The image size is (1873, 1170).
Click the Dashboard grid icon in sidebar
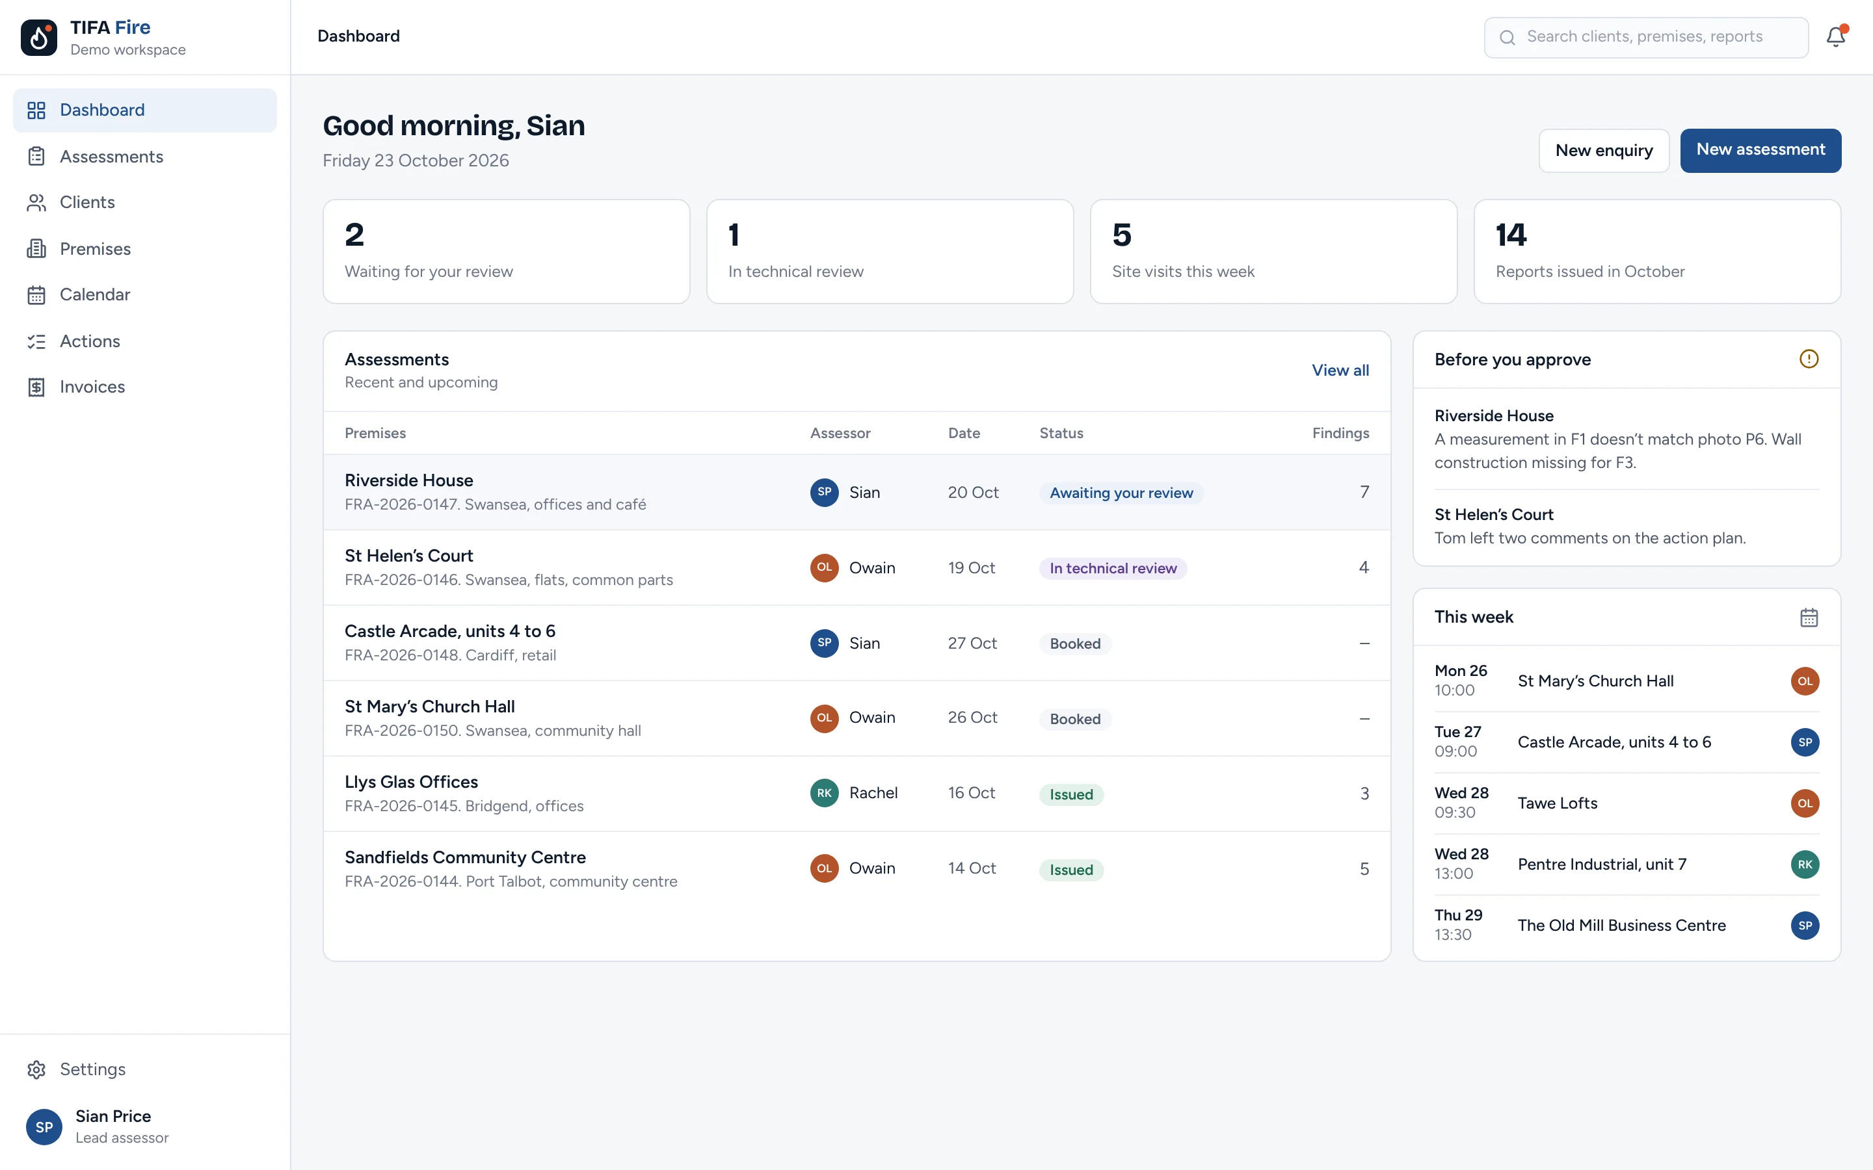[x=36, y=110]
